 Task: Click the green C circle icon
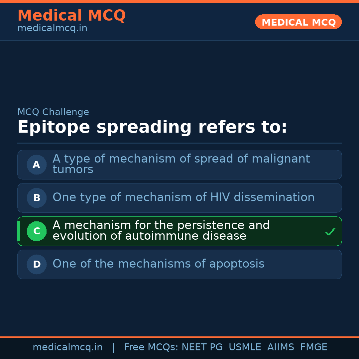point(37,231)
